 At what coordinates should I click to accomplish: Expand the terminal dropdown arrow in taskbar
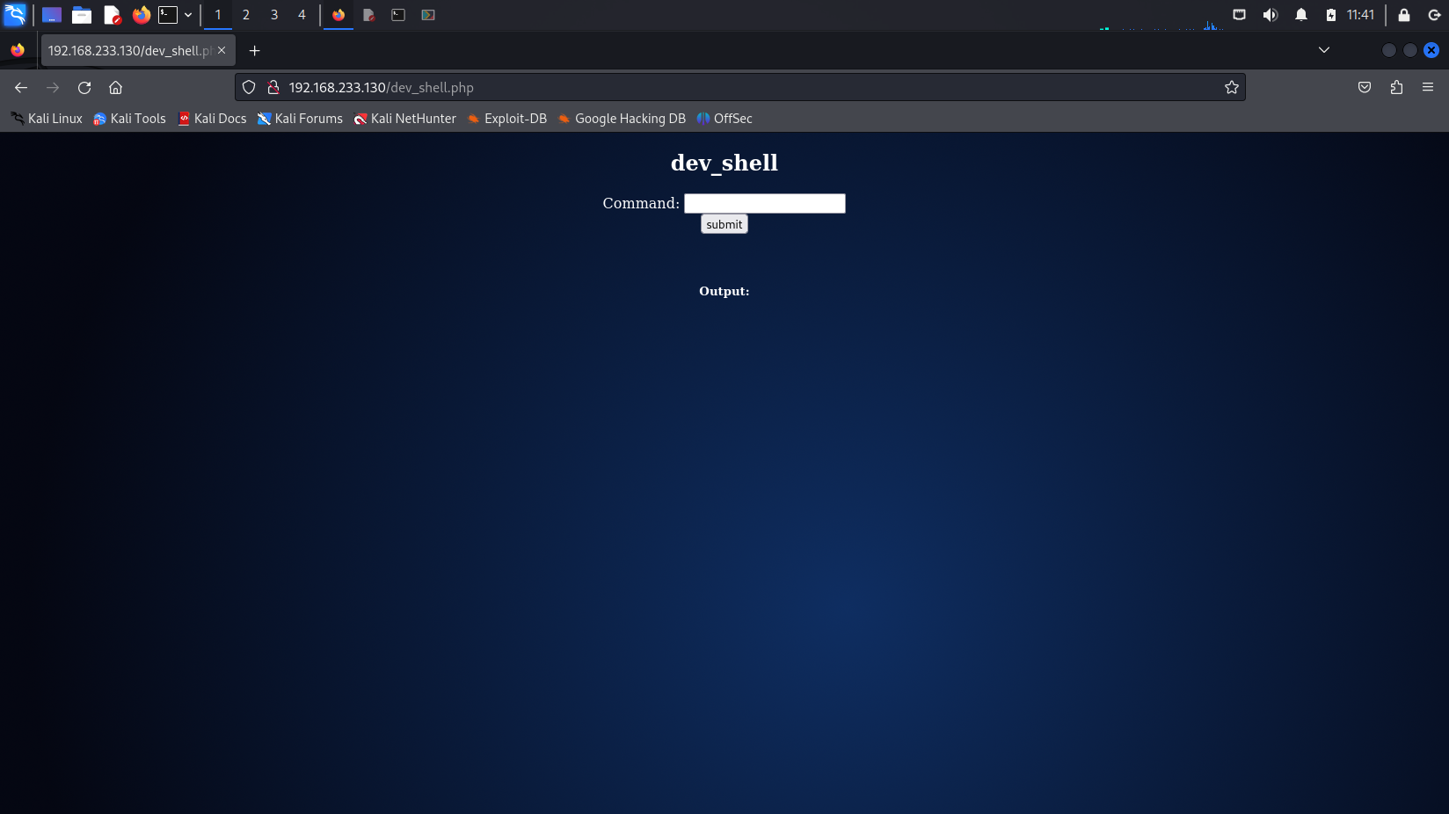(x=188, y=15)
